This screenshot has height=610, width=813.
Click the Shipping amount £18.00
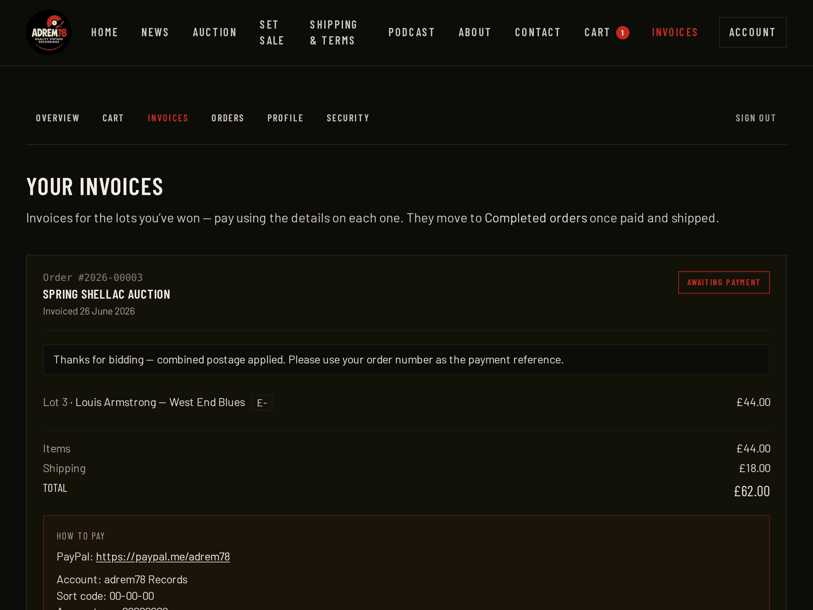click(x=755, y=468)
